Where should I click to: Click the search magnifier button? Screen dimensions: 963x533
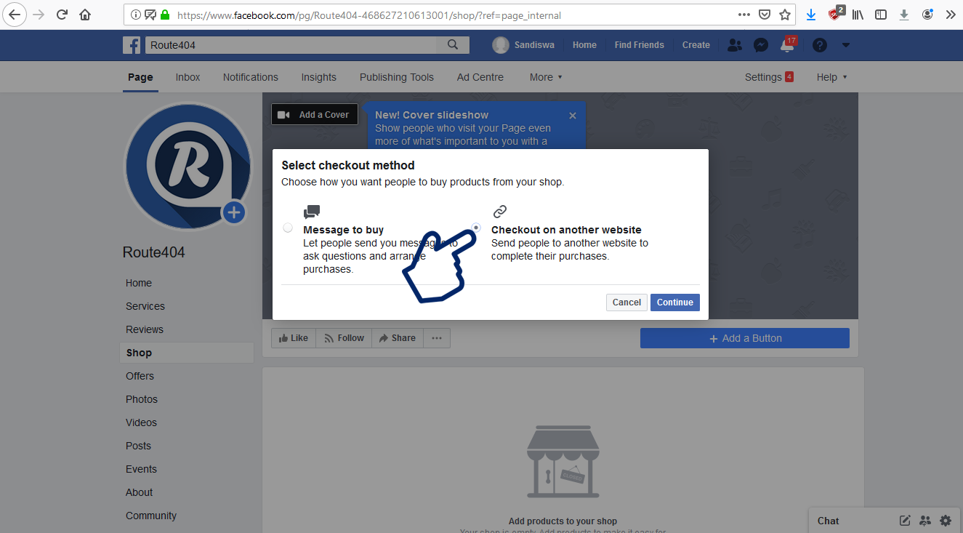(x=453, y=45)
